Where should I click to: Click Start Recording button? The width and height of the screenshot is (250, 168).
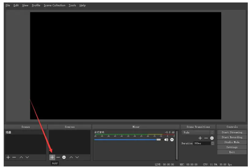(232, 137)
